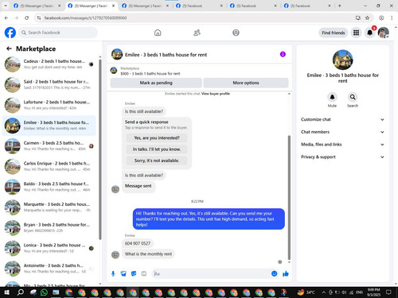The height and width of the screenshot is (298, 398).
Task: Click into the message input box
Action: [211, 273]
